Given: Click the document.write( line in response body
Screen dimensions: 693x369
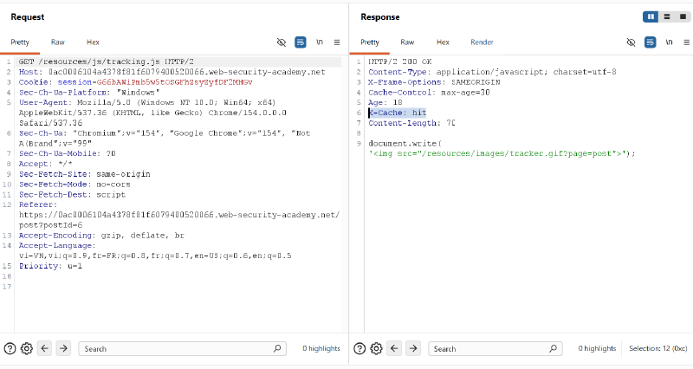Looking at the screenshot, I should [405, 144].
